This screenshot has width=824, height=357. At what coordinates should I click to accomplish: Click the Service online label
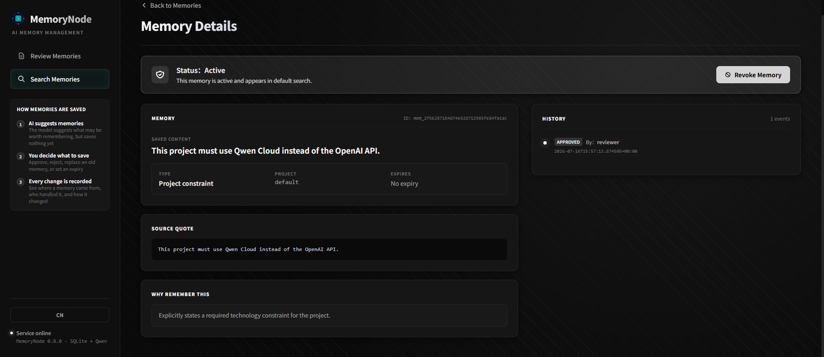coord(33,333)
